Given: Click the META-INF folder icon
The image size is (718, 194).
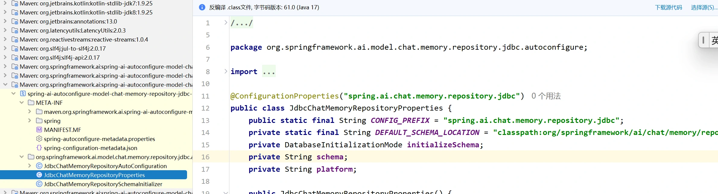Looking at the screenshot, I should [31, 103].
